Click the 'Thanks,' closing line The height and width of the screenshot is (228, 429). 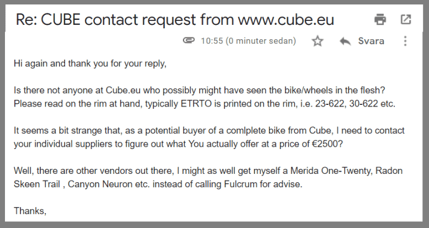(30, 210)
